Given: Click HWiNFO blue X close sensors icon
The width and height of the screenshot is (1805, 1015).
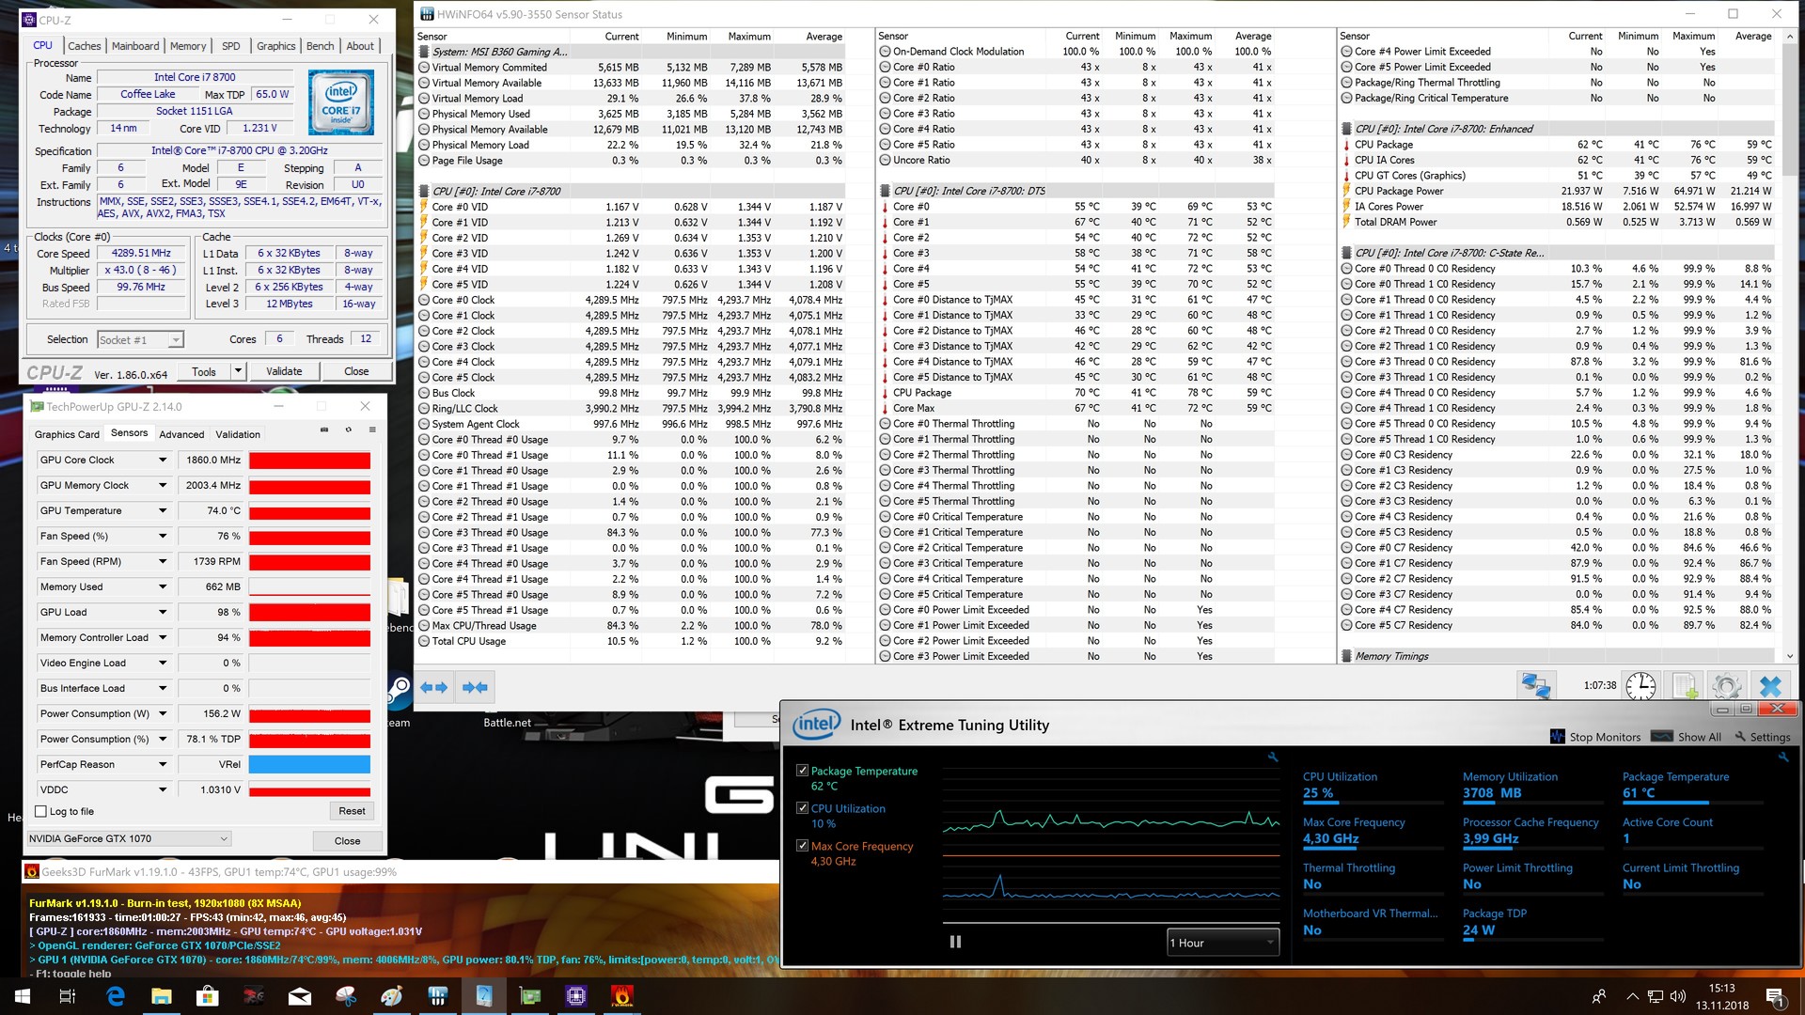Looking at the screenshot, I should (x=1770, y=686).
